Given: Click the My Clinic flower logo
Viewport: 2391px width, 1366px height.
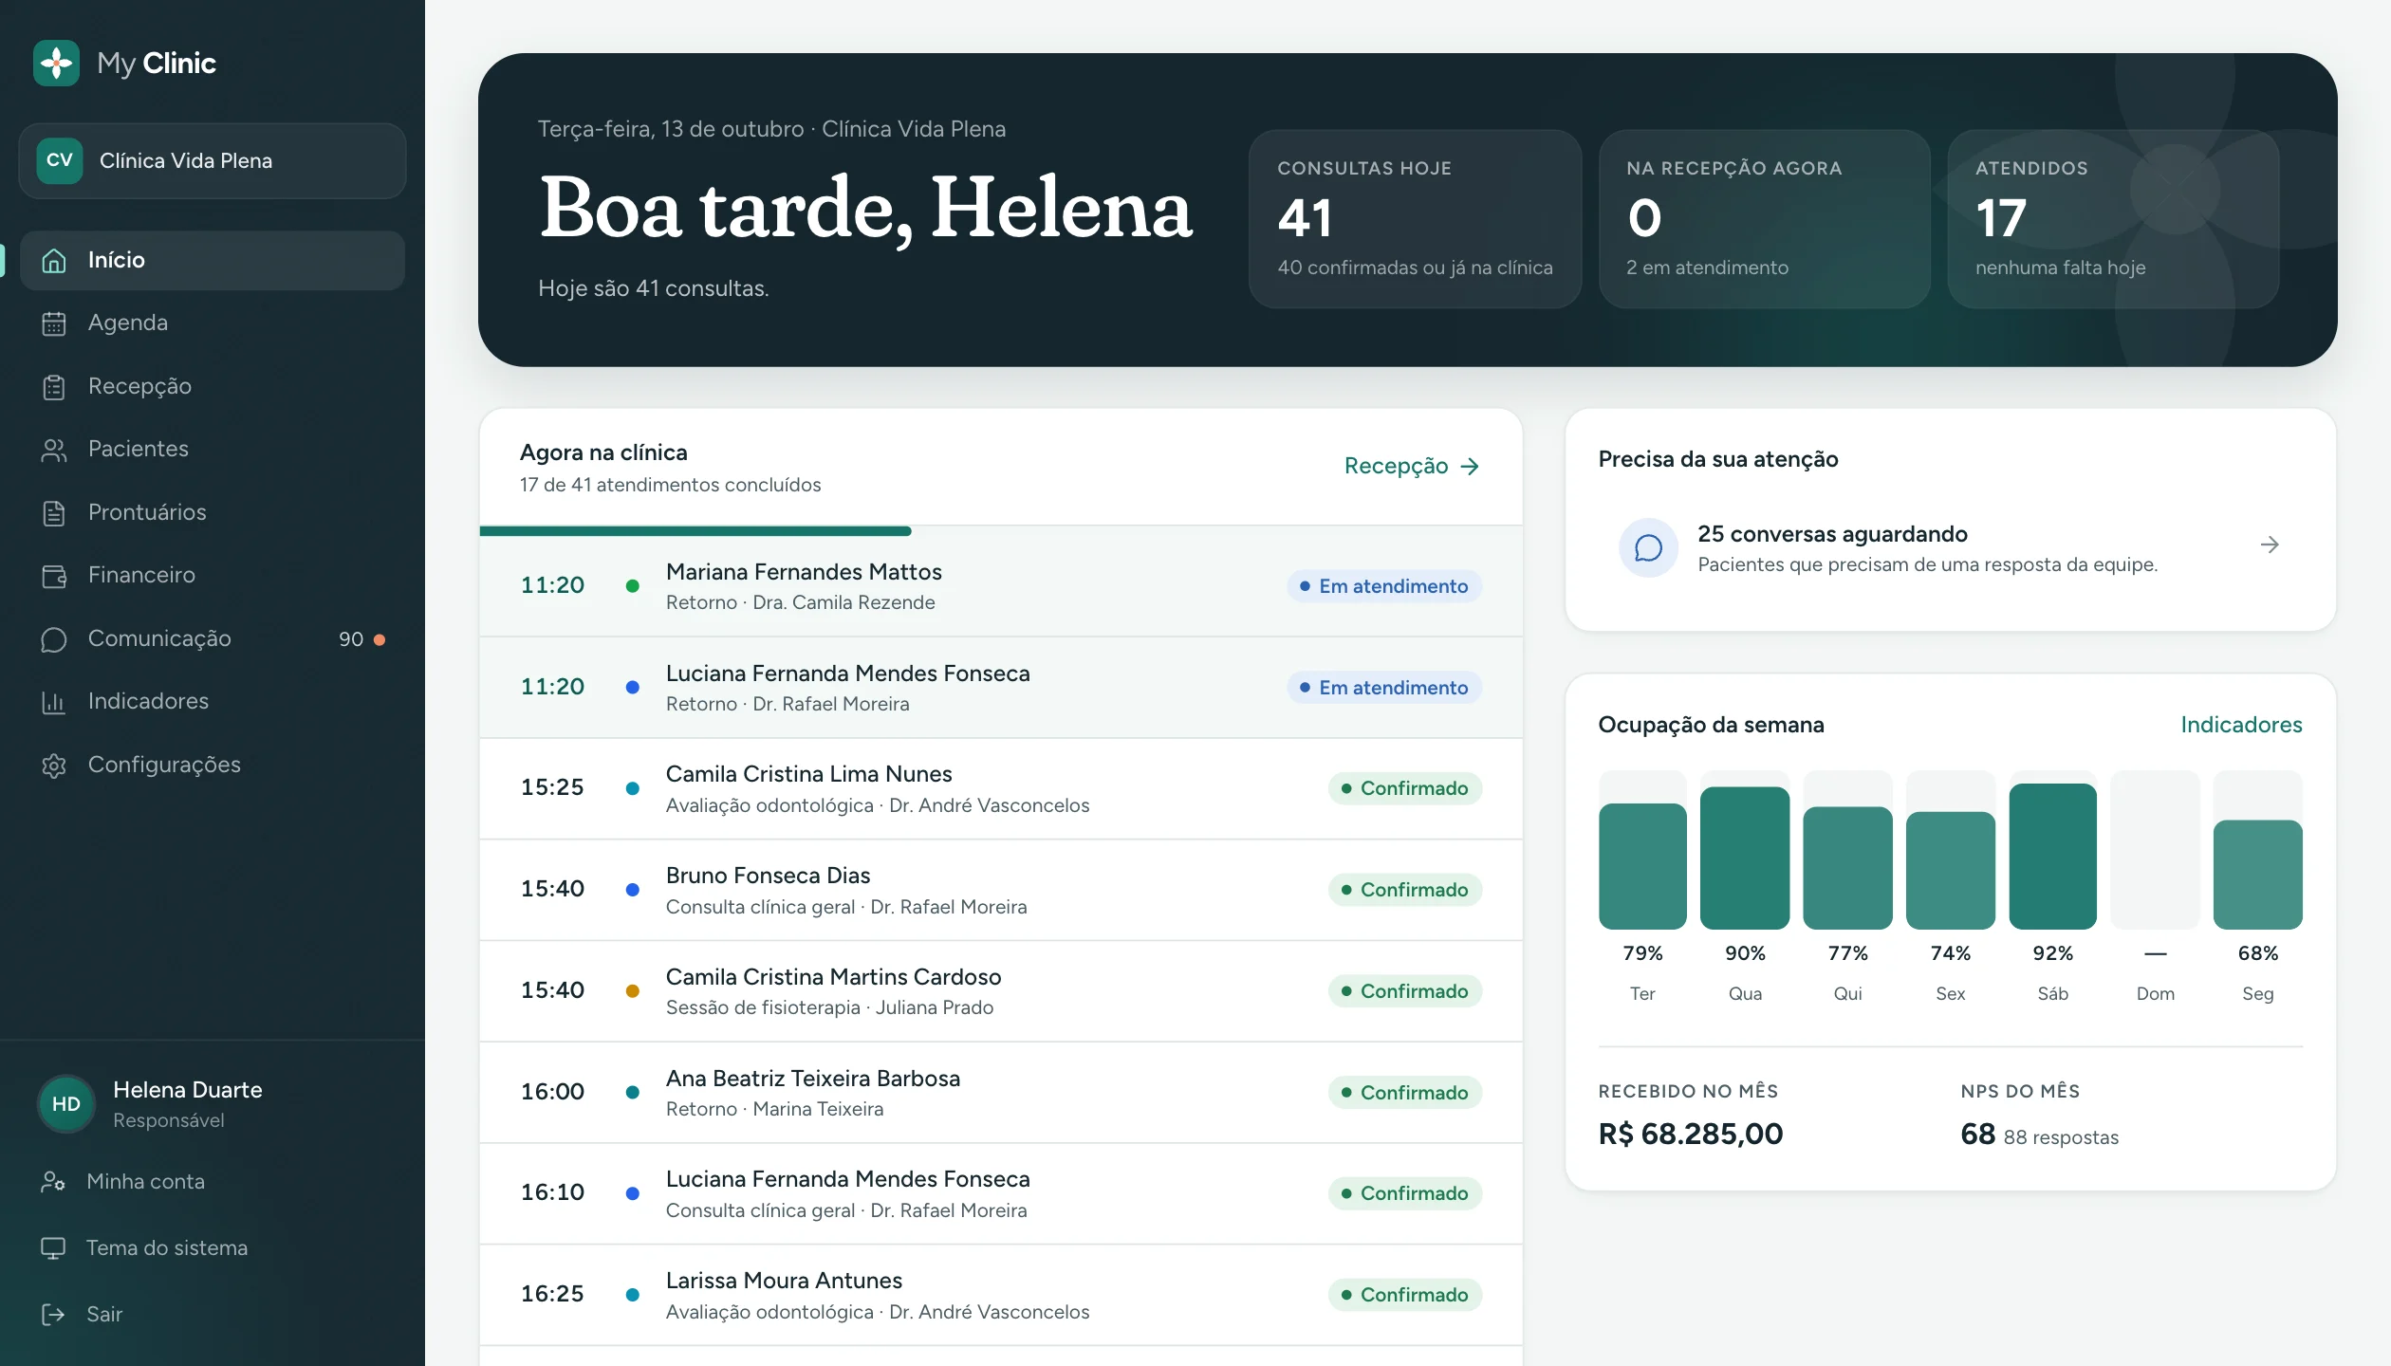Looking at the screenshot, I should [56, 64].
